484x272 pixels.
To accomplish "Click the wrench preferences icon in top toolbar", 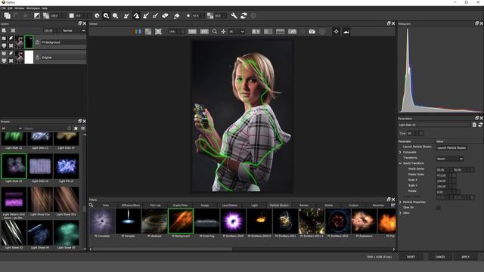I will 234,15.
